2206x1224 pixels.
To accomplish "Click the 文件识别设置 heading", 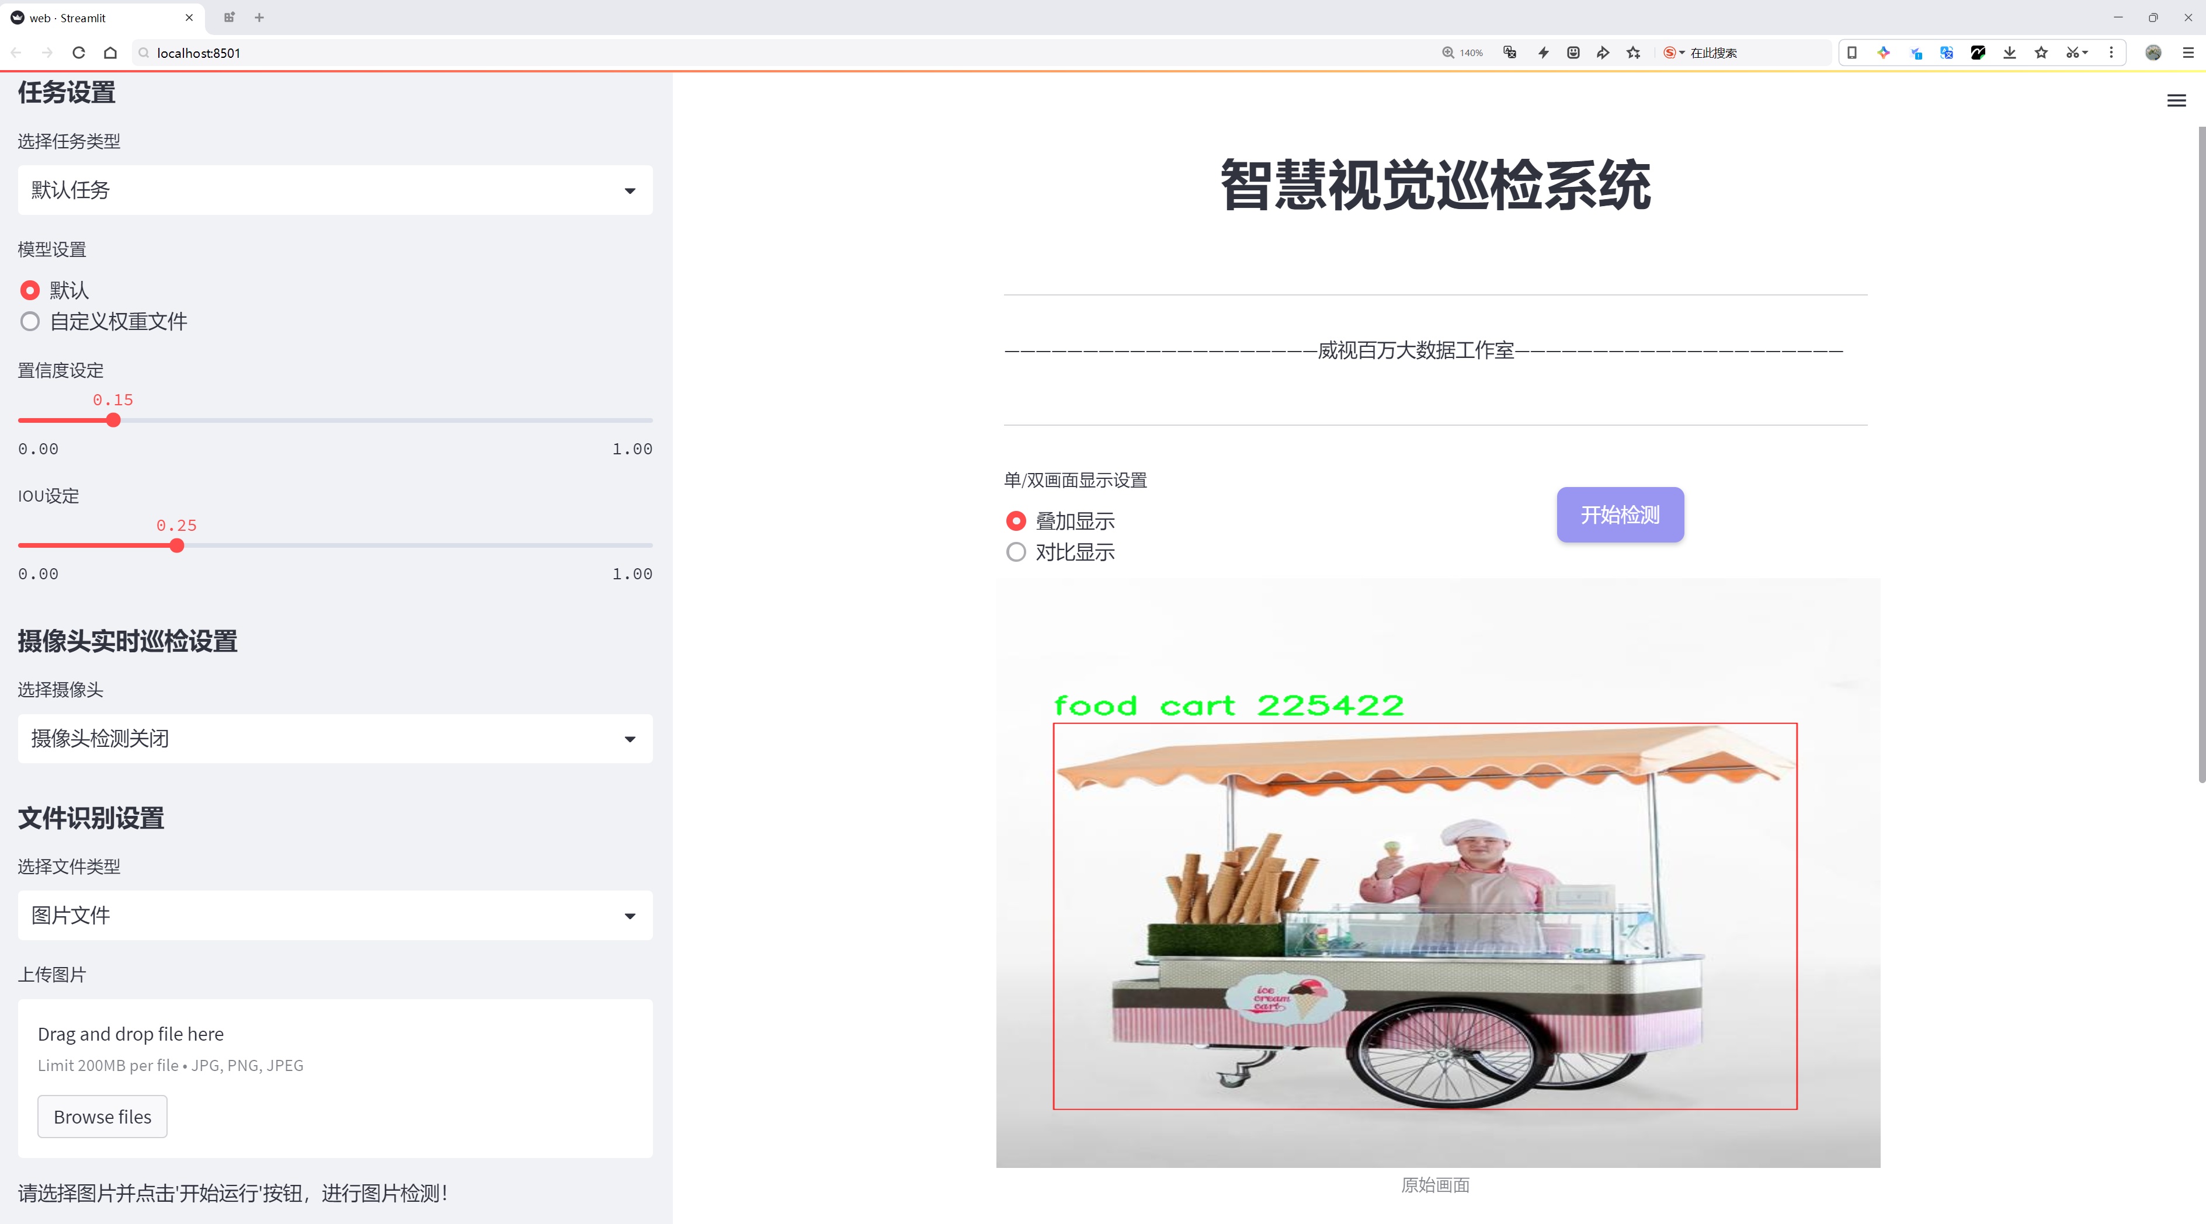I will coord(91,818).
